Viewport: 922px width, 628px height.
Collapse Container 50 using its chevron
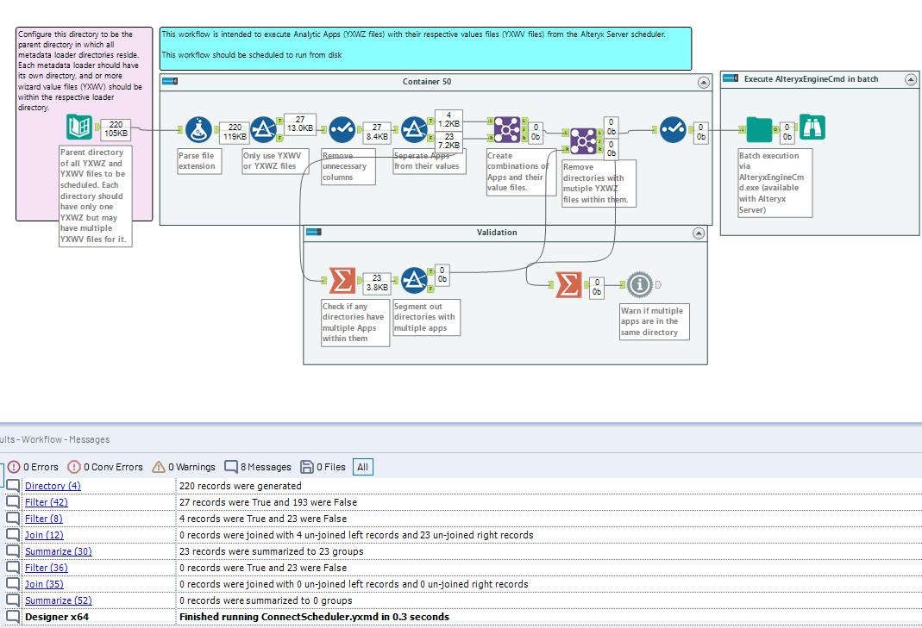(x=703, y=81)
